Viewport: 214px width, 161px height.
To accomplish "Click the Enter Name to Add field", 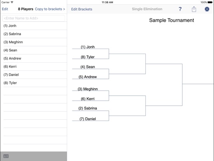I will click(x=34, y=18).
